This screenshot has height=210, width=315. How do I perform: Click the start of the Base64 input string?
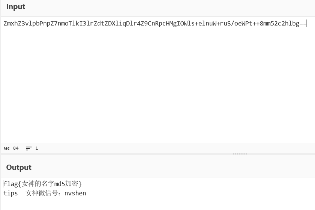coord(4,24)
